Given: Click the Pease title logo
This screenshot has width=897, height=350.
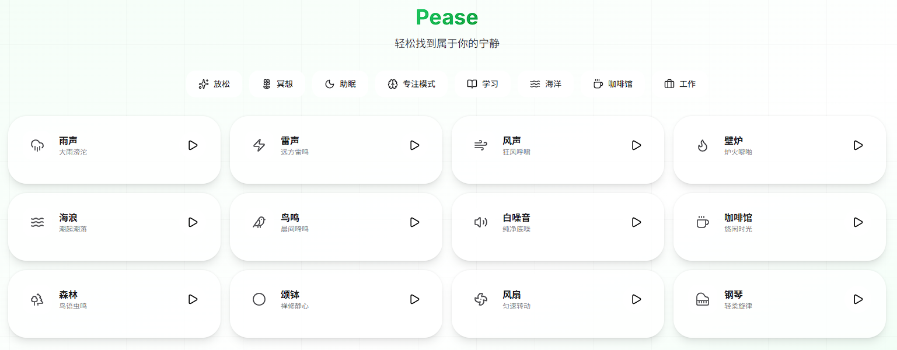Looking at the screenshot, I should tap(447, 17).
